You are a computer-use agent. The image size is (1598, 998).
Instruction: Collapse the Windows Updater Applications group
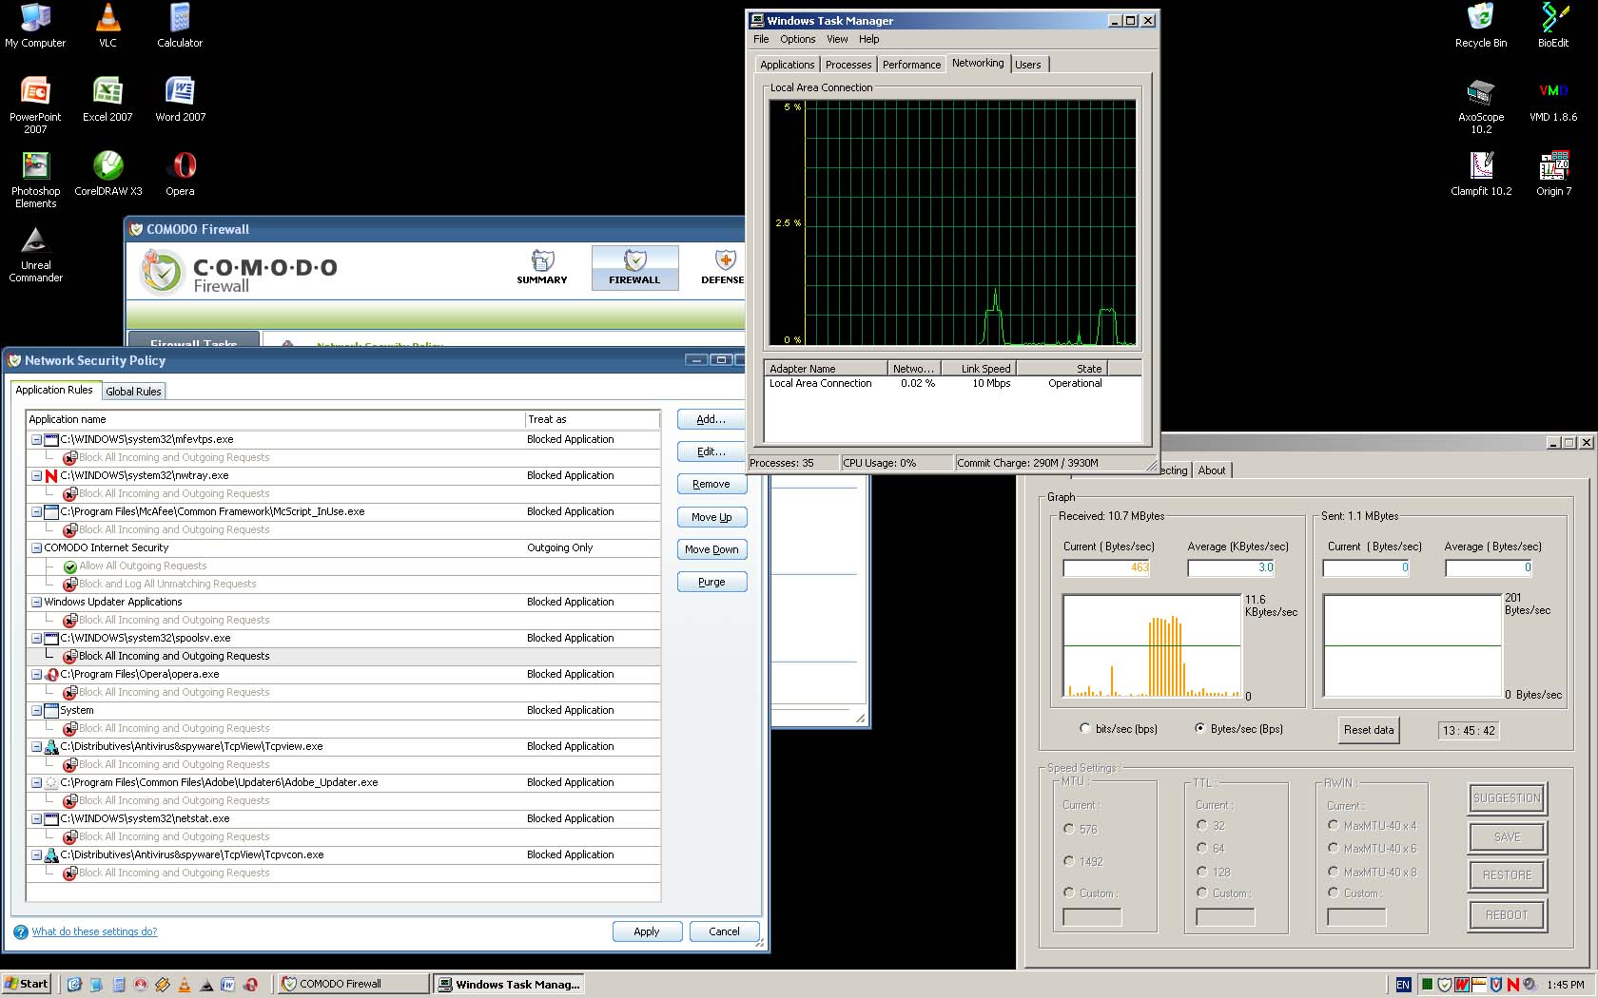(36, 603)
